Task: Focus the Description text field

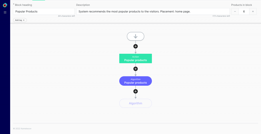Action: (x=153, y=12)
